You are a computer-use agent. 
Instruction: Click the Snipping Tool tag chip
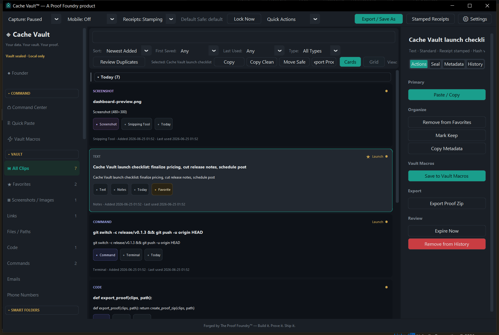(137, 124)
